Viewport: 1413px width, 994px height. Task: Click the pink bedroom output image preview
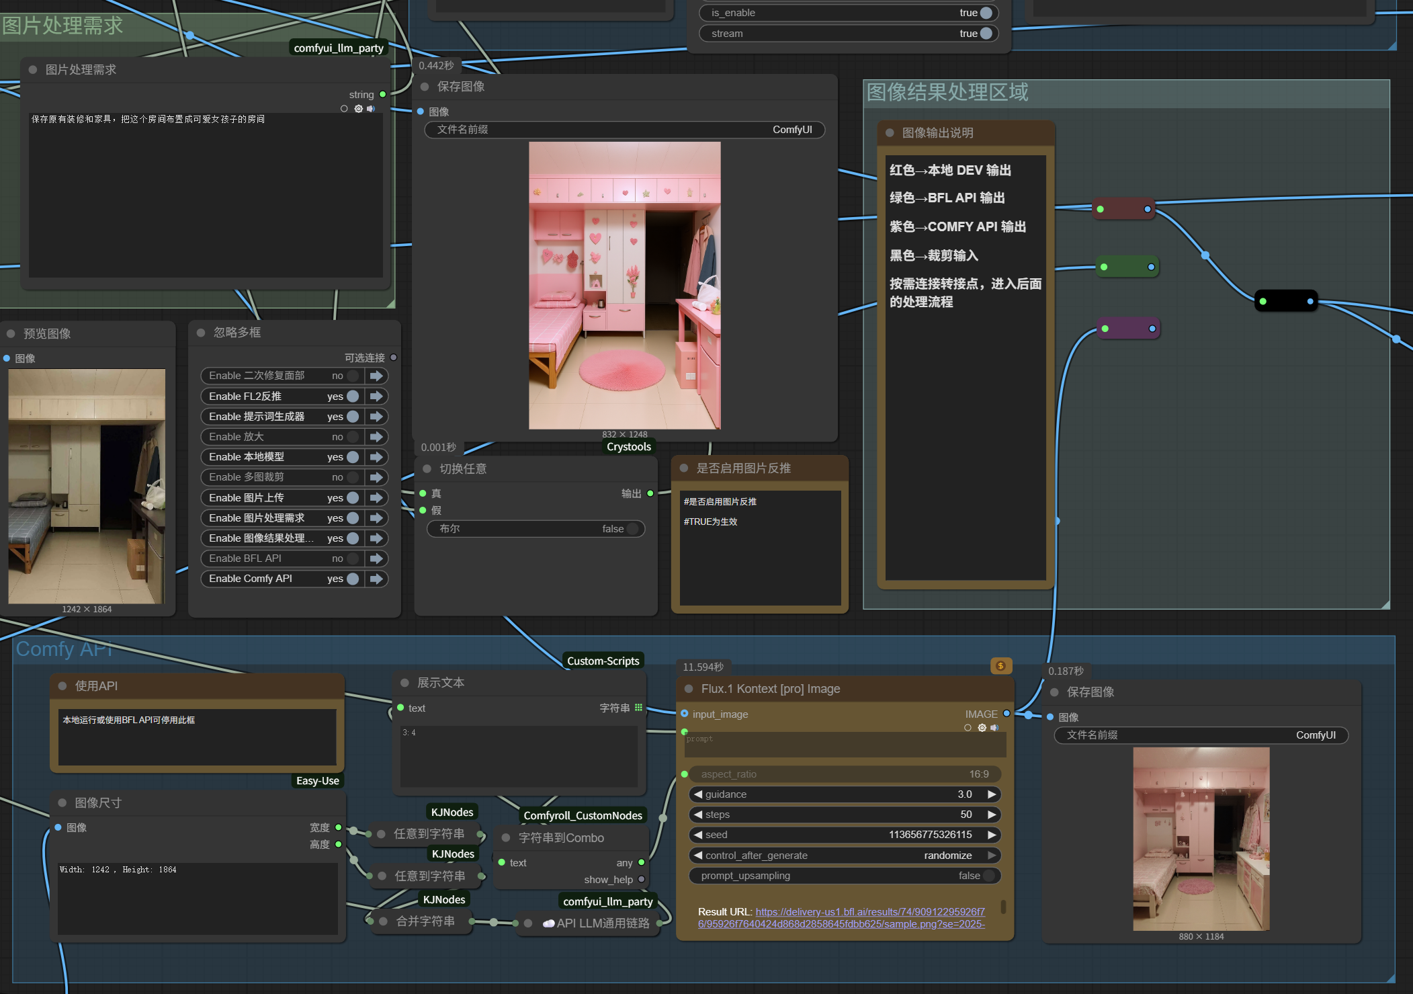tap(624, 285)
